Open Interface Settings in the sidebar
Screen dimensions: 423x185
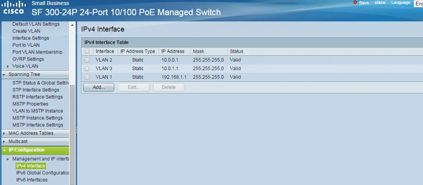(x=31, y=38)
